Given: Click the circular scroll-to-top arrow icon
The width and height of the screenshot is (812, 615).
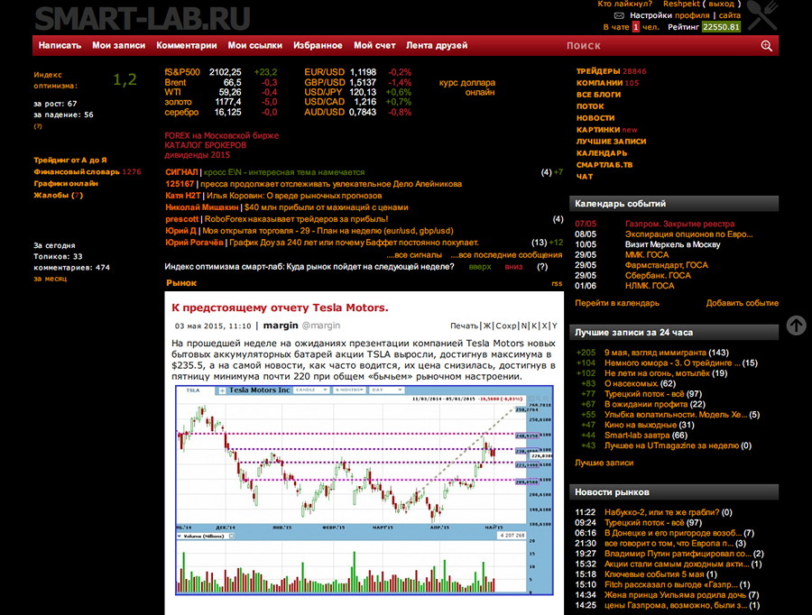Looking at the screenshot, I should (795, 326).
